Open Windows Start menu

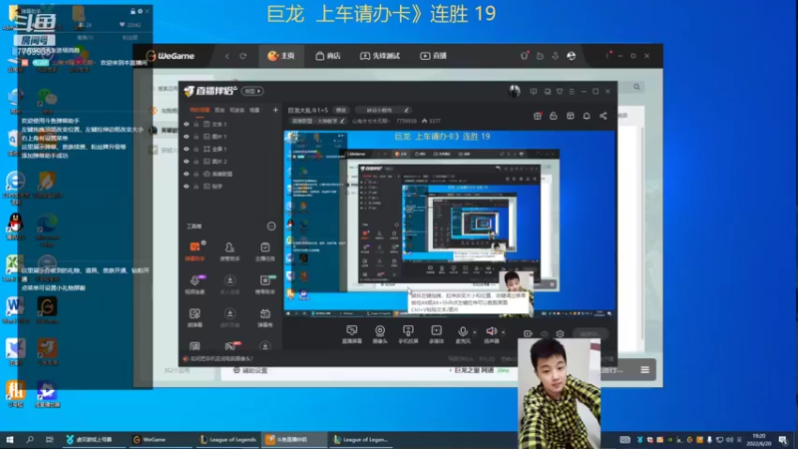(10, 439)
